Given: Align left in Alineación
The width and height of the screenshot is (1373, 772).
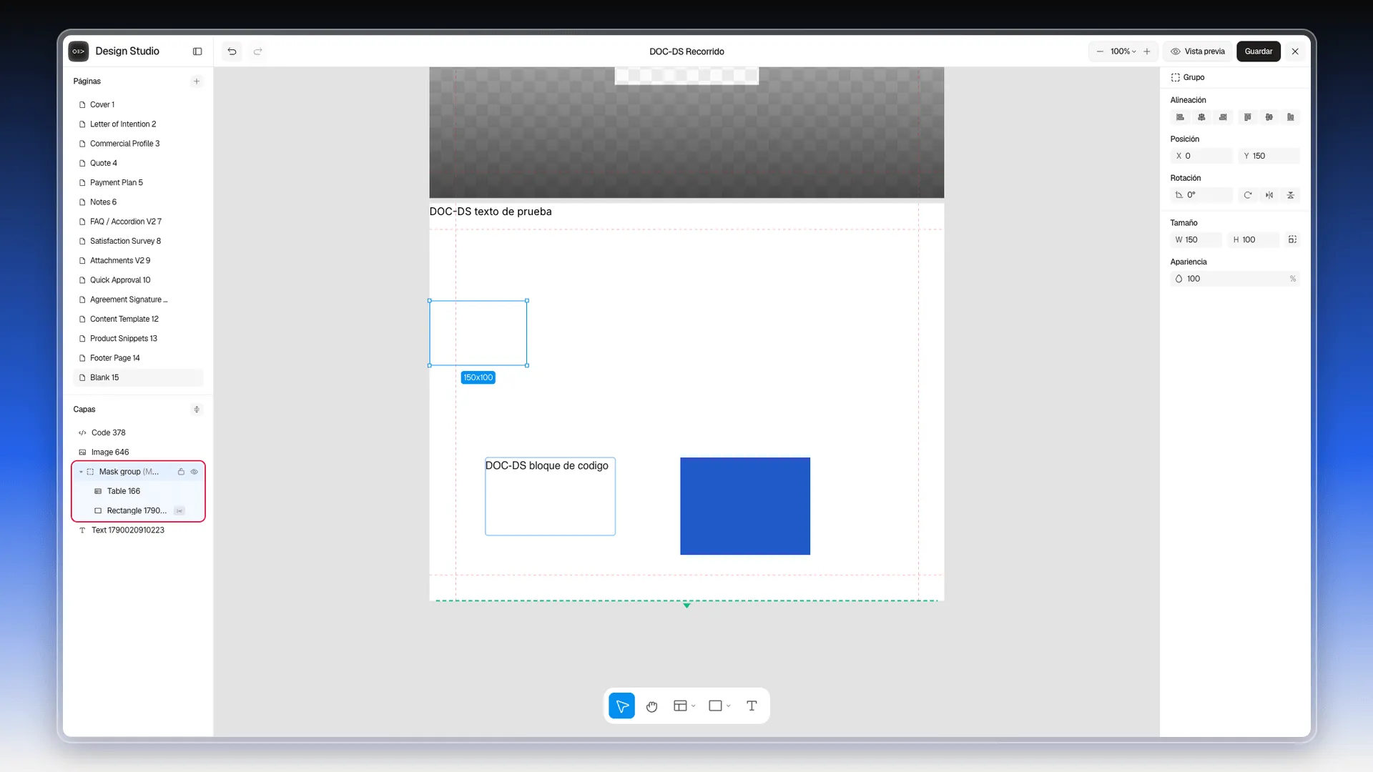Looking at the screenshot, I should point(1180,117).
